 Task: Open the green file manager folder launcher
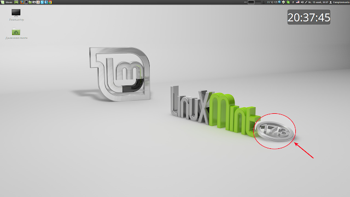click(x=30, y=2)
